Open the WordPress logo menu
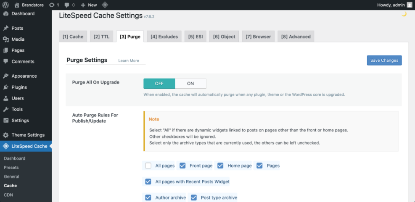Viewport: 415px width, 202px height. tap(5, 5)
